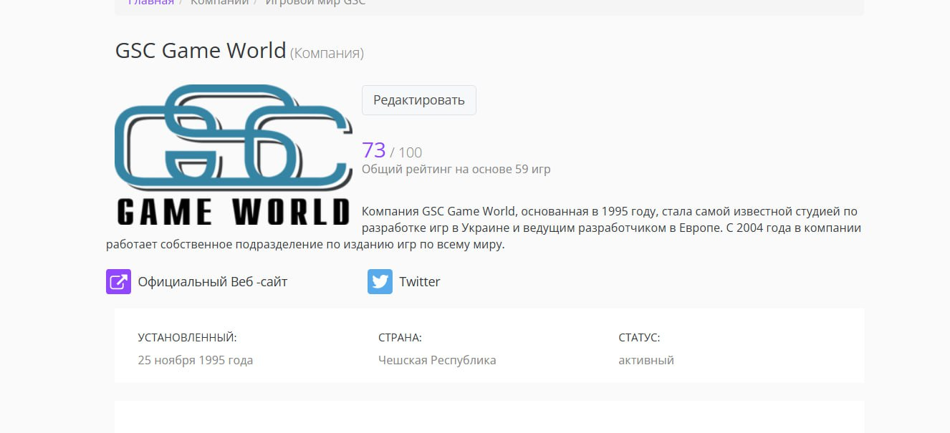Click the Редактировать button

click(x=418, y=100)
